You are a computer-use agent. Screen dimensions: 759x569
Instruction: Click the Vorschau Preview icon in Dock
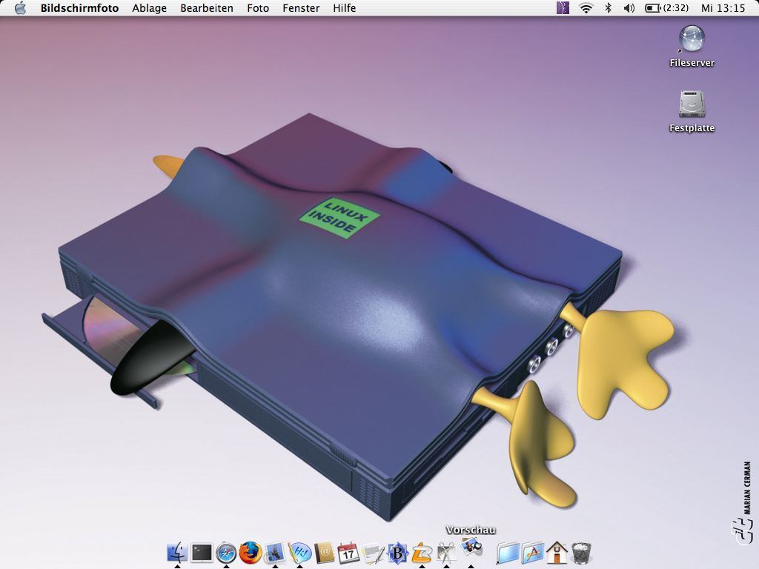(471, 548)
